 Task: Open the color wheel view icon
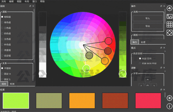click(169, 8)
